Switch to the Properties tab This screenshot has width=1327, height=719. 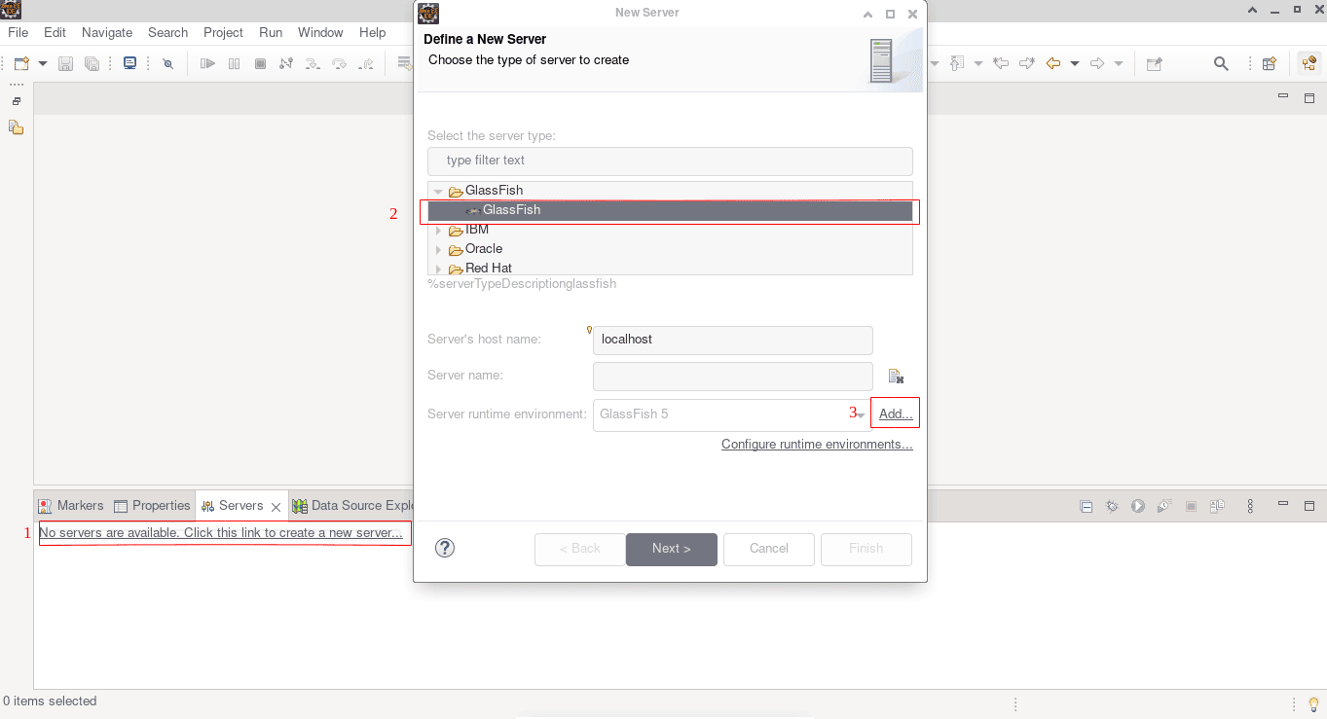(152, 506)
